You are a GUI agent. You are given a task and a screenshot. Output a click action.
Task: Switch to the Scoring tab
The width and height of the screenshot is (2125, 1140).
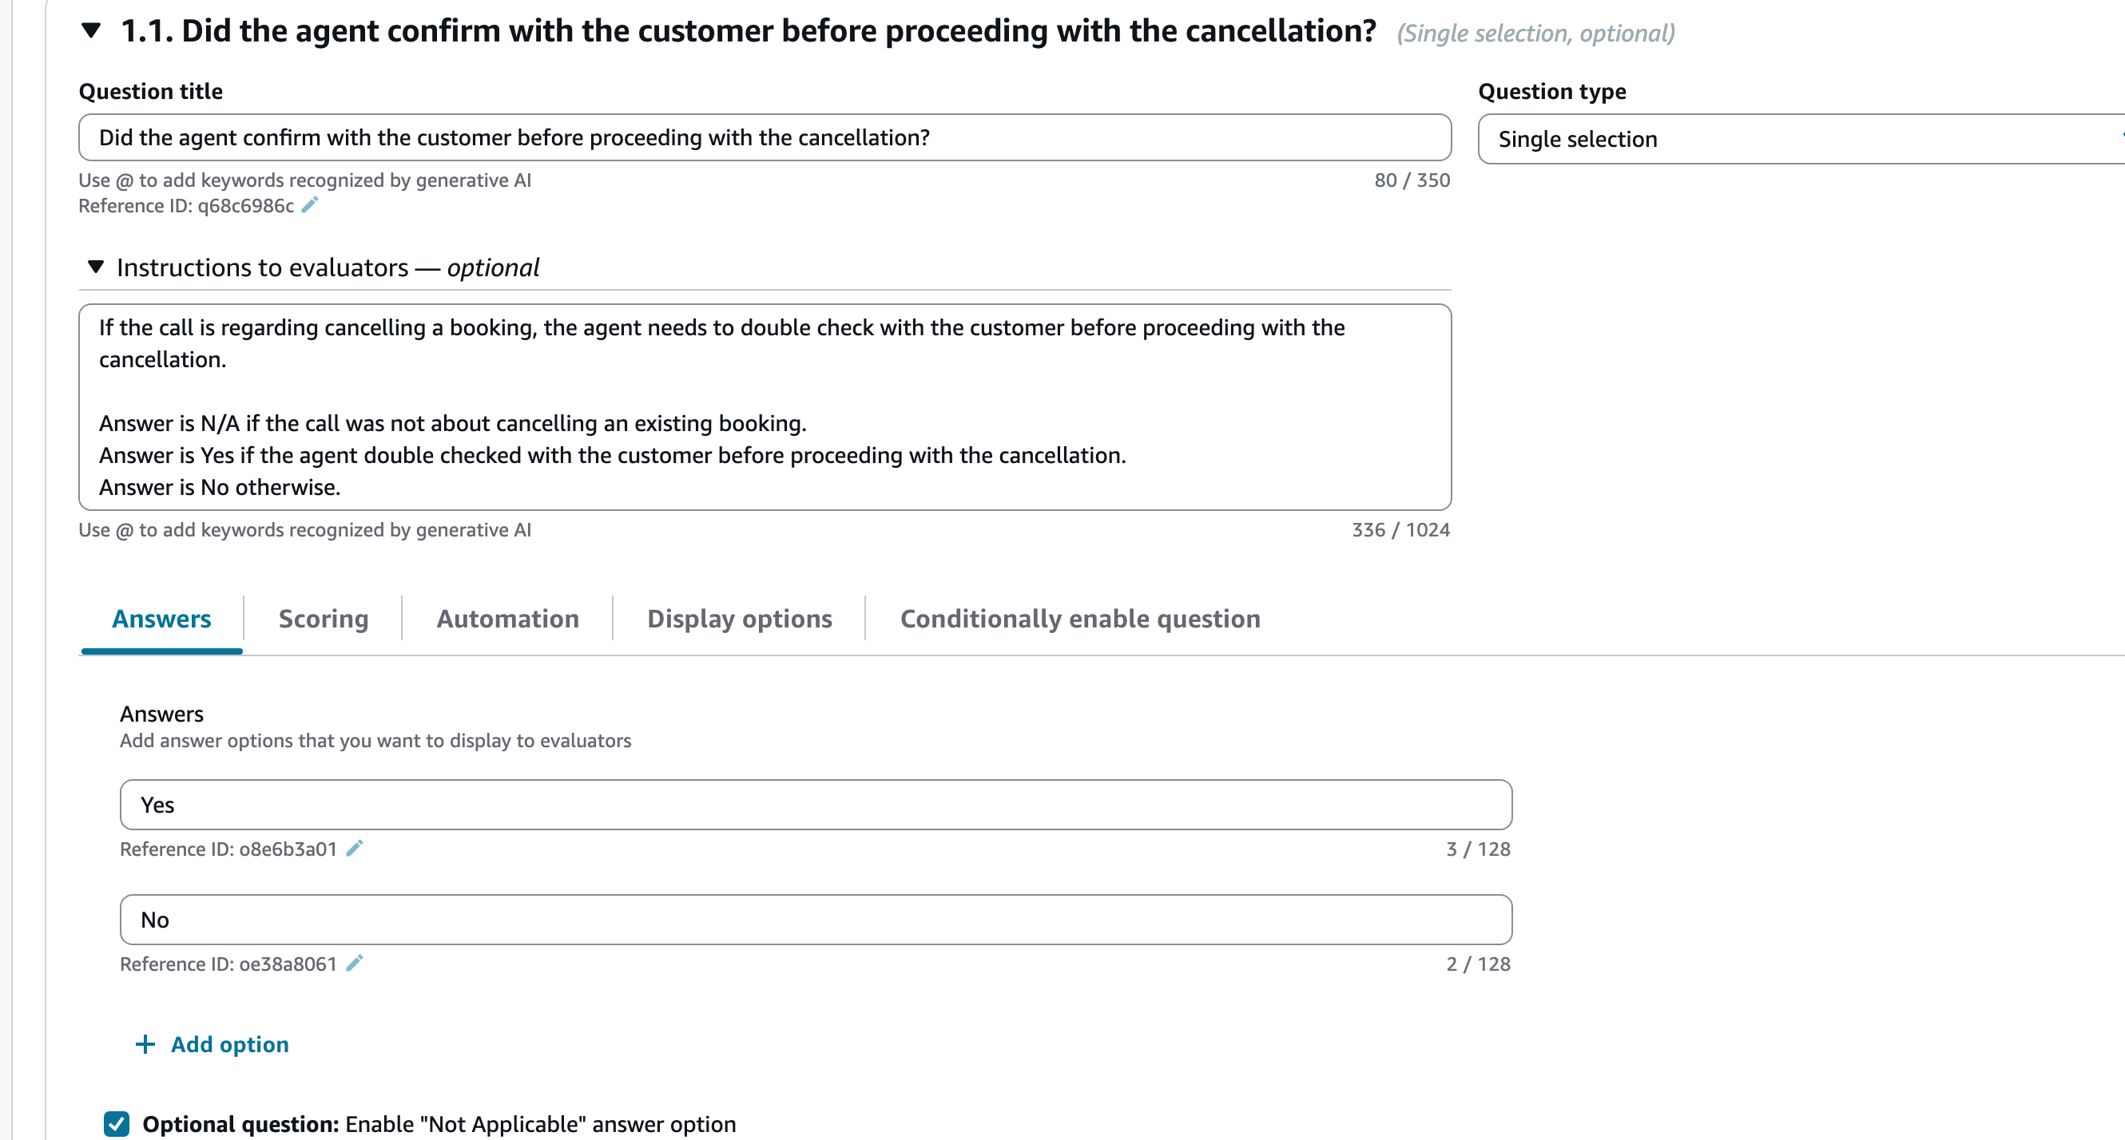(324, 618)
